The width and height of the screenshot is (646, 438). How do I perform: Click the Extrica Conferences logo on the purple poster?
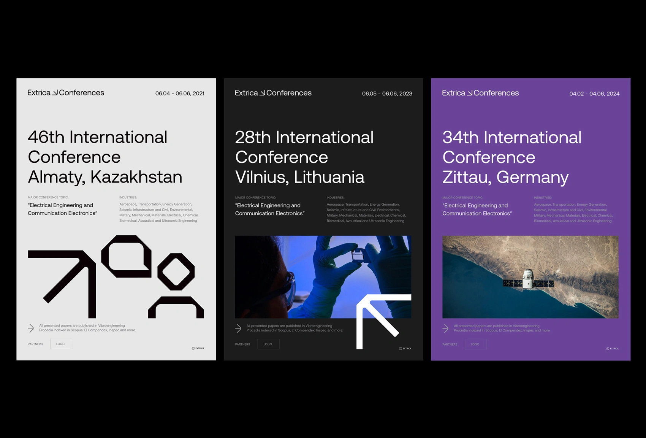coord(480,93)
